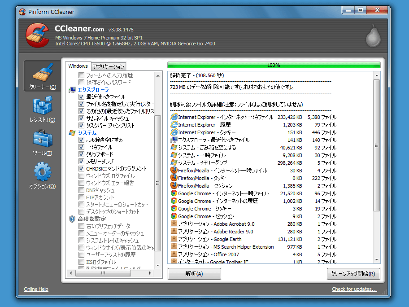The image size is (409, 307).
Task: Click the checklist vertical scrollbar thumb
Action: (158, 183)
